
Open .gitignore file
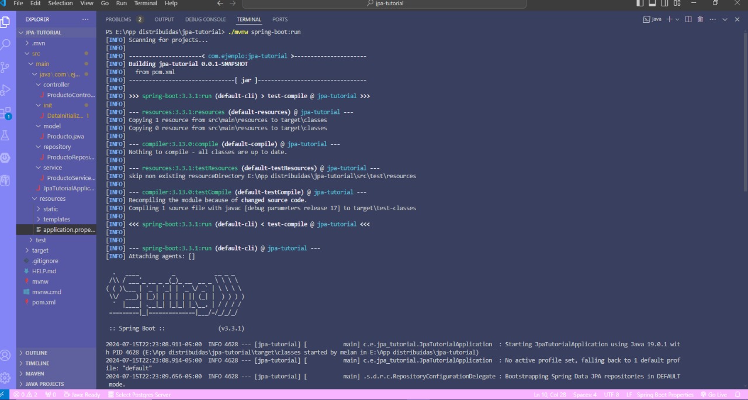pos(56,261)
